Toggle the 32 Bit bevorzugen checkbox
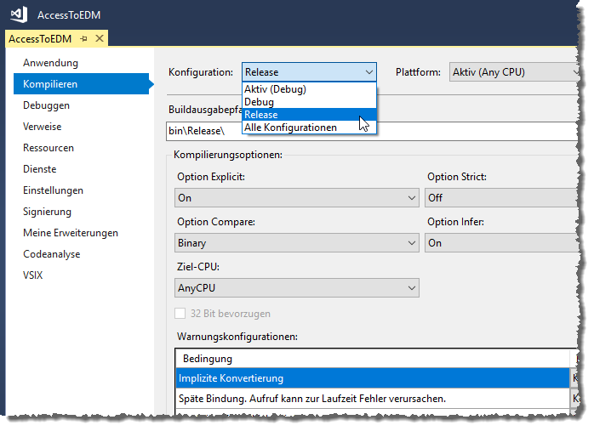Viewport: 594px width, 431px height. coord(180,313)
